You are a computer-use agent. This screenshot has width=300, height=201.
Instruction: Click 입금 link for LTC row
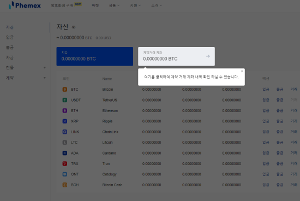[x=266, y=143]
